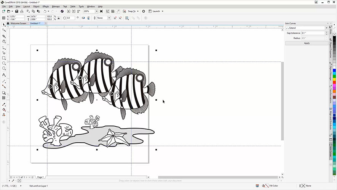Click the Gap tolerance input field

(x=313, y=33)
